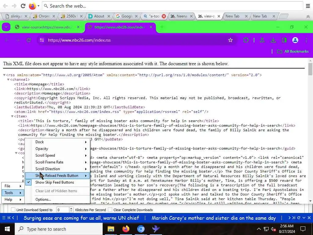Collapse the channel XML node
Viewport: 313px width, 235px height.
8,80
